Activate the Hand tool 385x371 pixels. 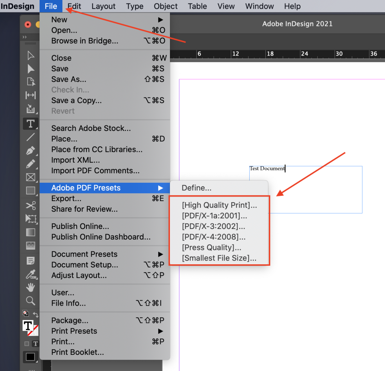click(30, 287)
